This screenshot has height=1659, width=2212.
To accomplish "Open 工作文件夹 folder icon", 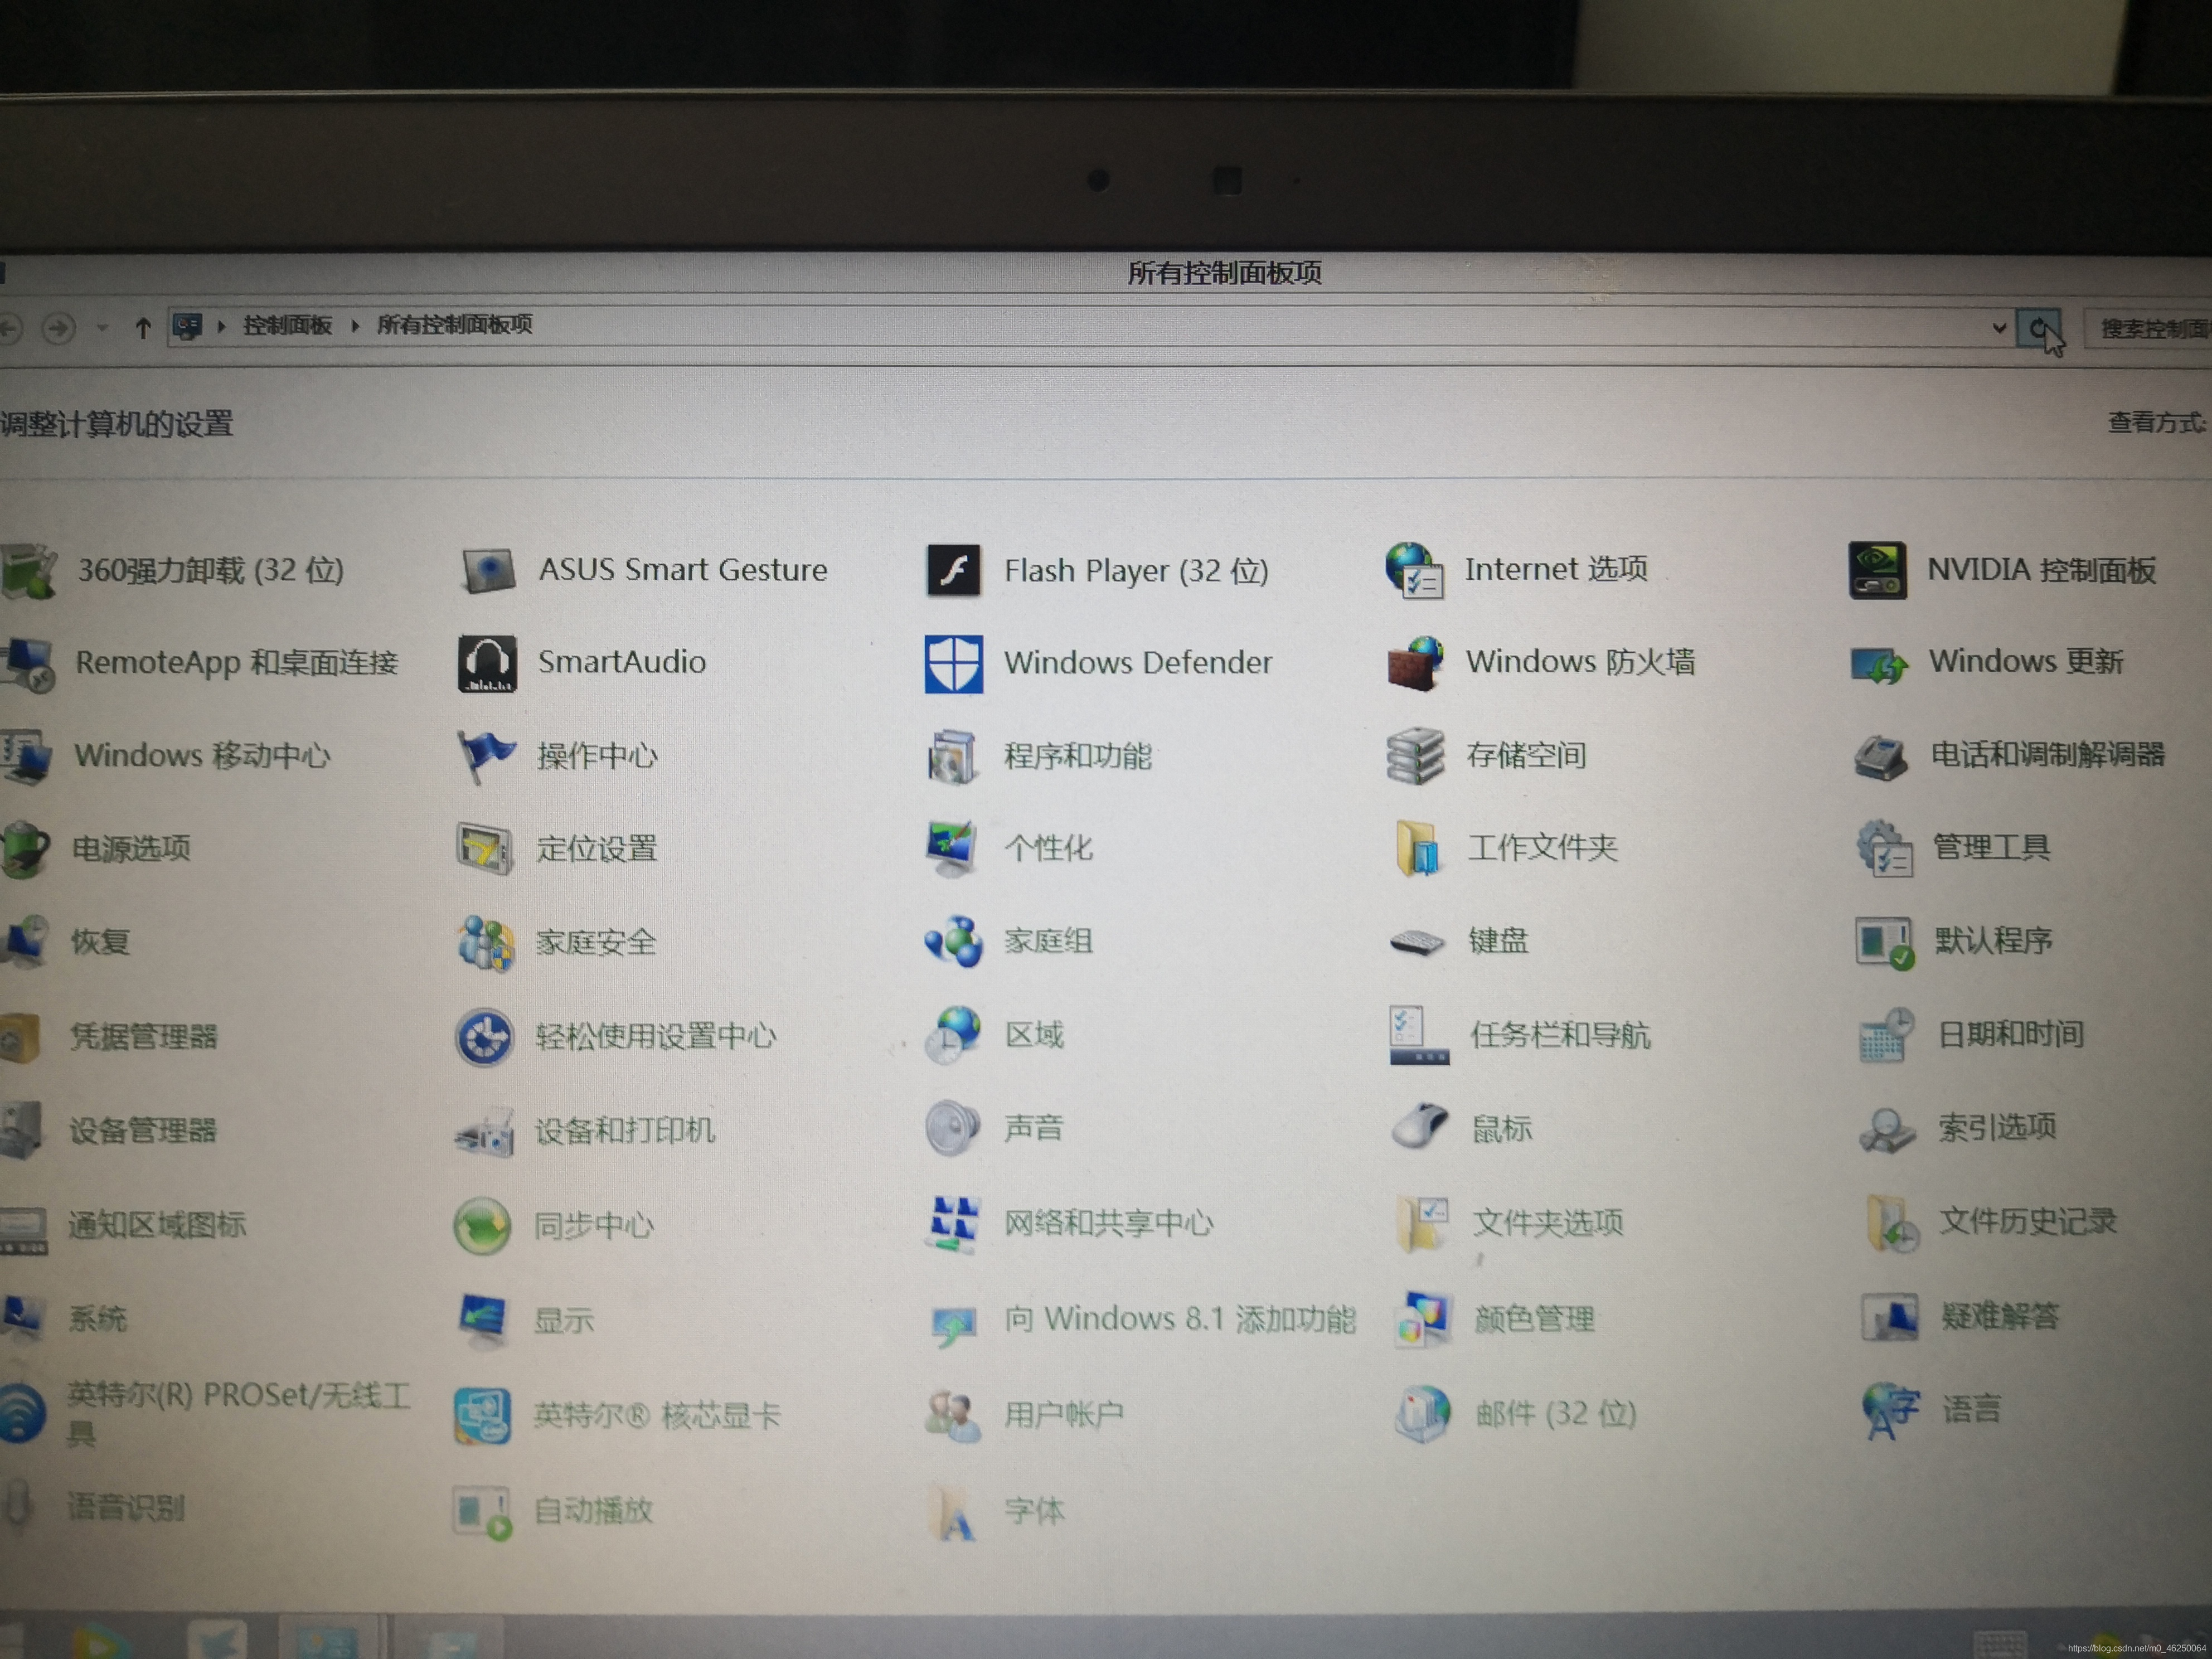I will pyautogui.click(x=1417, y=848).
